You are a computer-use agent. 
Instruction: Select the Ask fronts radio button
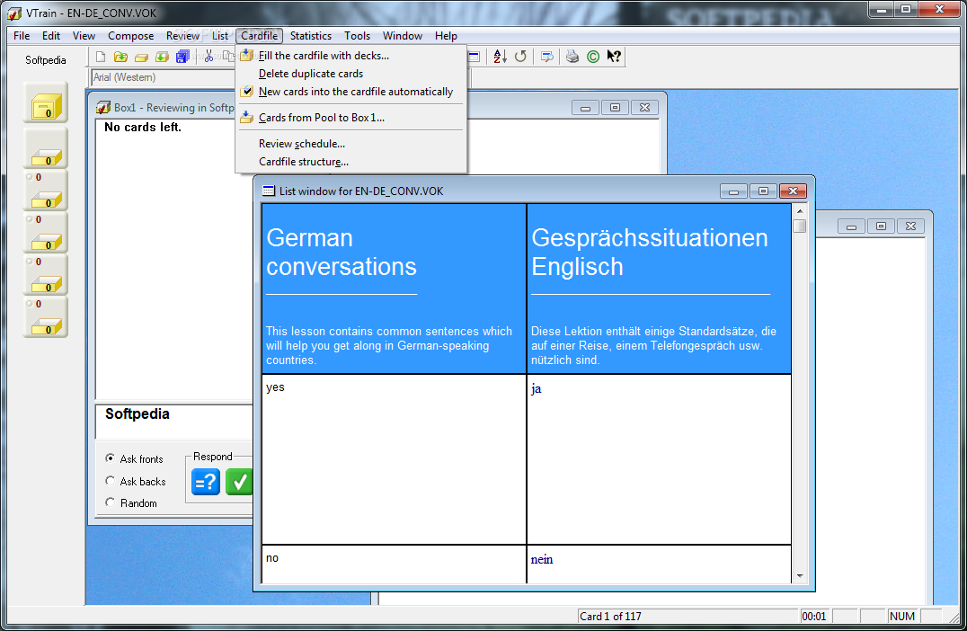click(x=110, y=458)
